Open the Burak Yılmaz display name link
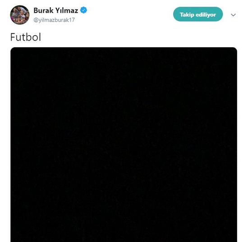The height and width of the screenshot is (242, 248). point(56,11)
